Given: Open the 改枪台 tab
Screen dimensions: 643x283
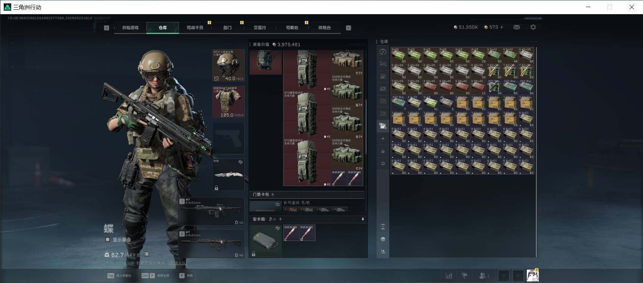Looking at the screenshot, I should pyautogui.click(x=324, y=28).
